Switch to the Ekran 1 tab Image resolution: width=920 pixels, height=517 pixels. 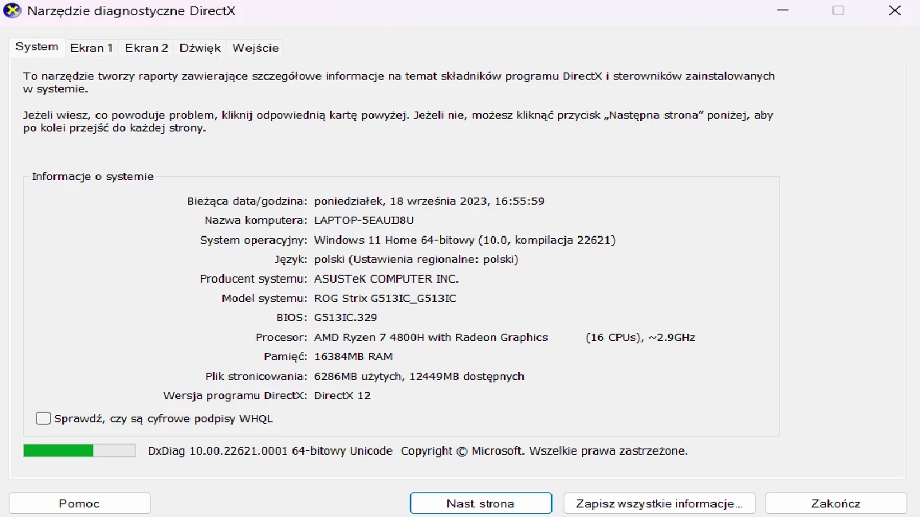pos(91,48)
